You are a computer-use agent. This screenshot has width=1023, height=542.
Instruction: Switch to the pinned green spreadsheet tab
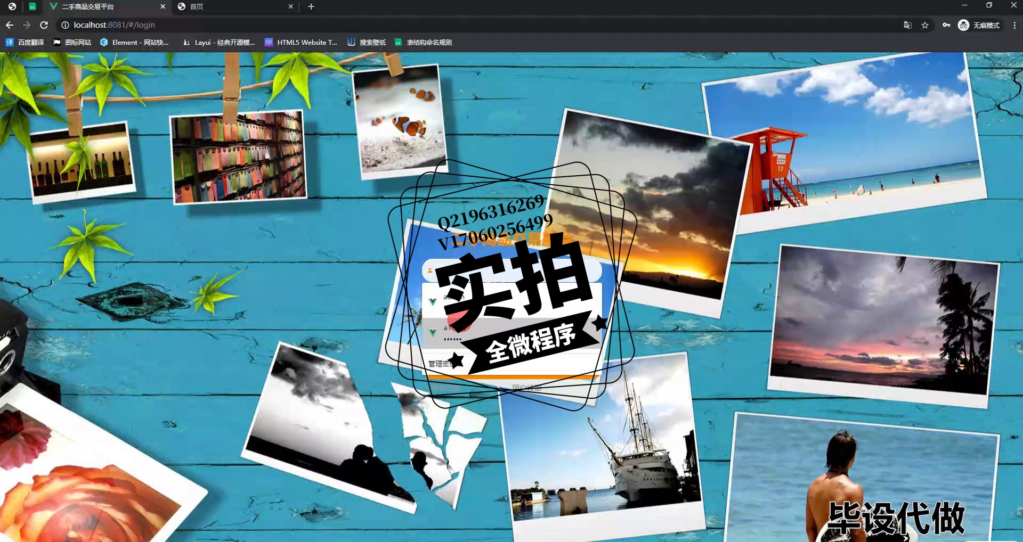pos(33,6)
